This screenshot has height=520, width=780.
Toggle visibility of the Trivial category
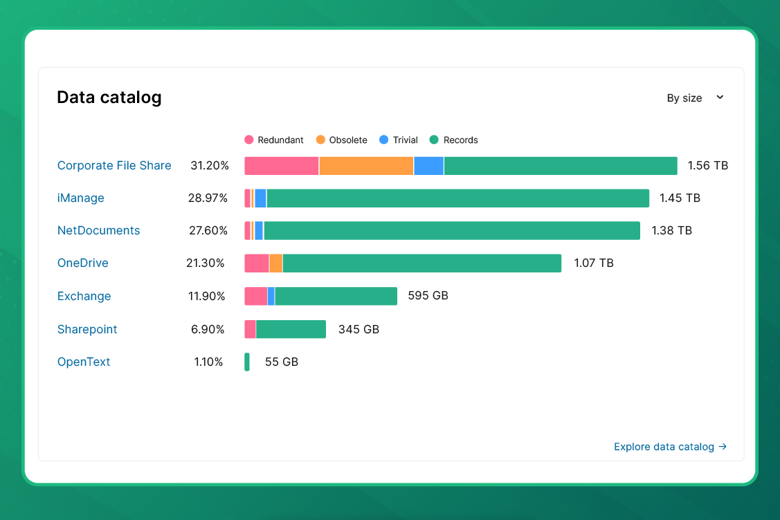pos(398,140)
